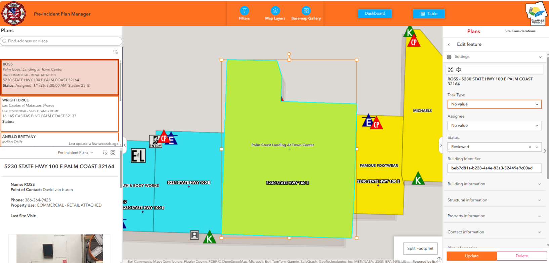The width and height of the screenshot is (549, 263).
Task: Open the Map Layers panel
Action: pyautogui.click(x=275, y=13)
